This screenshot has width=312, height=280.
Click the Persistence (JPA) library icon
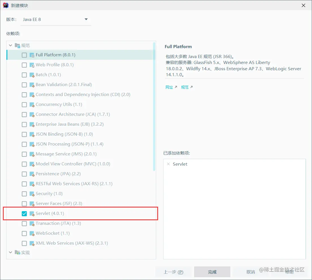click(32, 174)
